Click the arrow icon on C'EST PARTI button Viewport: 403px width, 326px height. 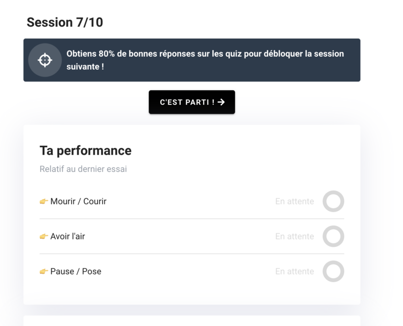click(x=221, y=102)
